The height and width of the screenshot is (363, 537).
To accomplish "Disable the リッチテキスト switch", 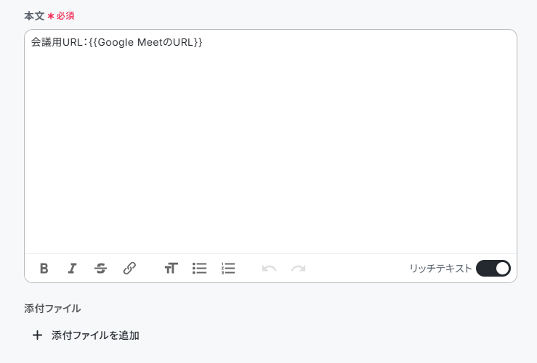I will 493,268.
